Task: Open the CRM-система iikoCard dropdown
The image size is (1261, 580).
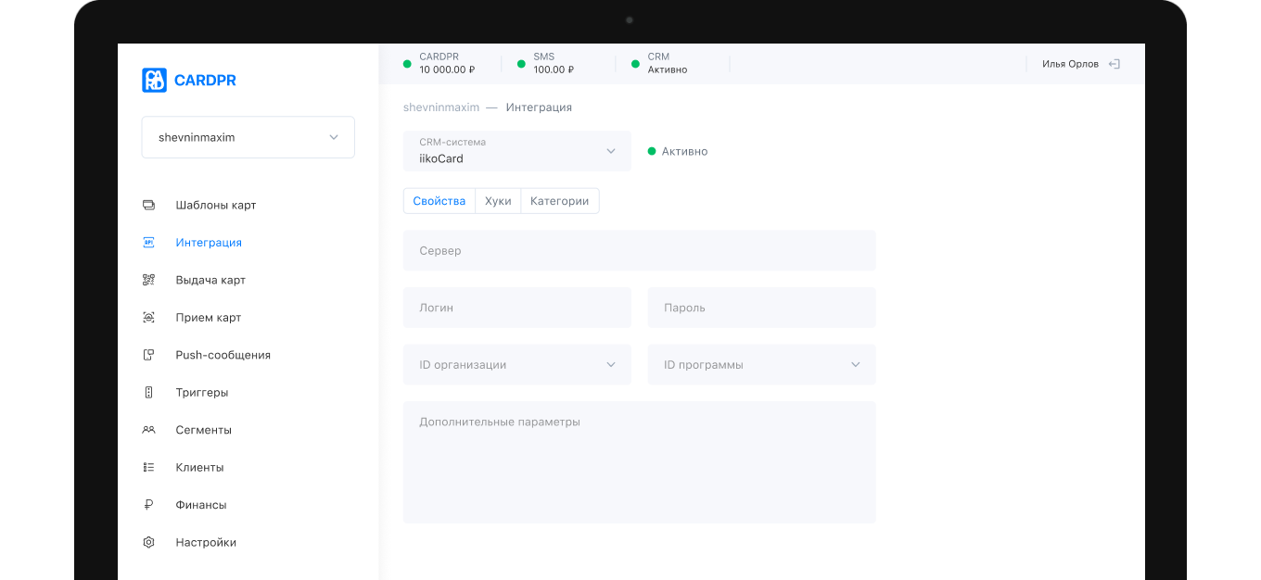Action: point(517,151)
